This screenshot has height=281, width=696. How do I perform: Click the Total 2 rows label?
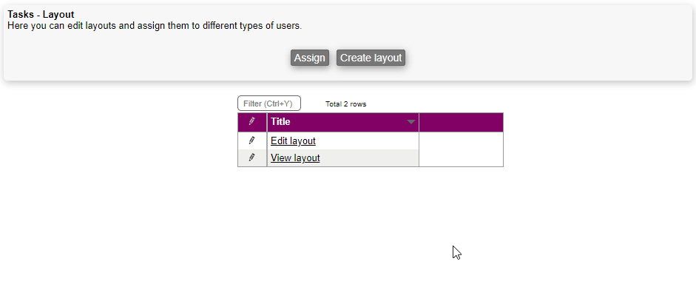pyautogui.click(x=345, y=104)
